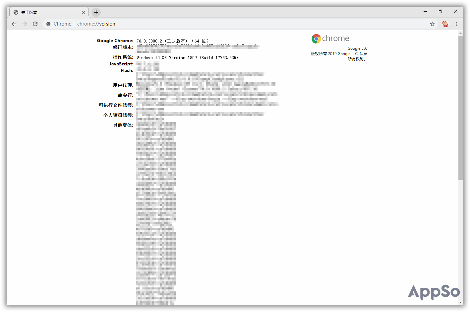Reload the chrome://version page
Viewport: 470px width, 312px height.
point(35,24)
